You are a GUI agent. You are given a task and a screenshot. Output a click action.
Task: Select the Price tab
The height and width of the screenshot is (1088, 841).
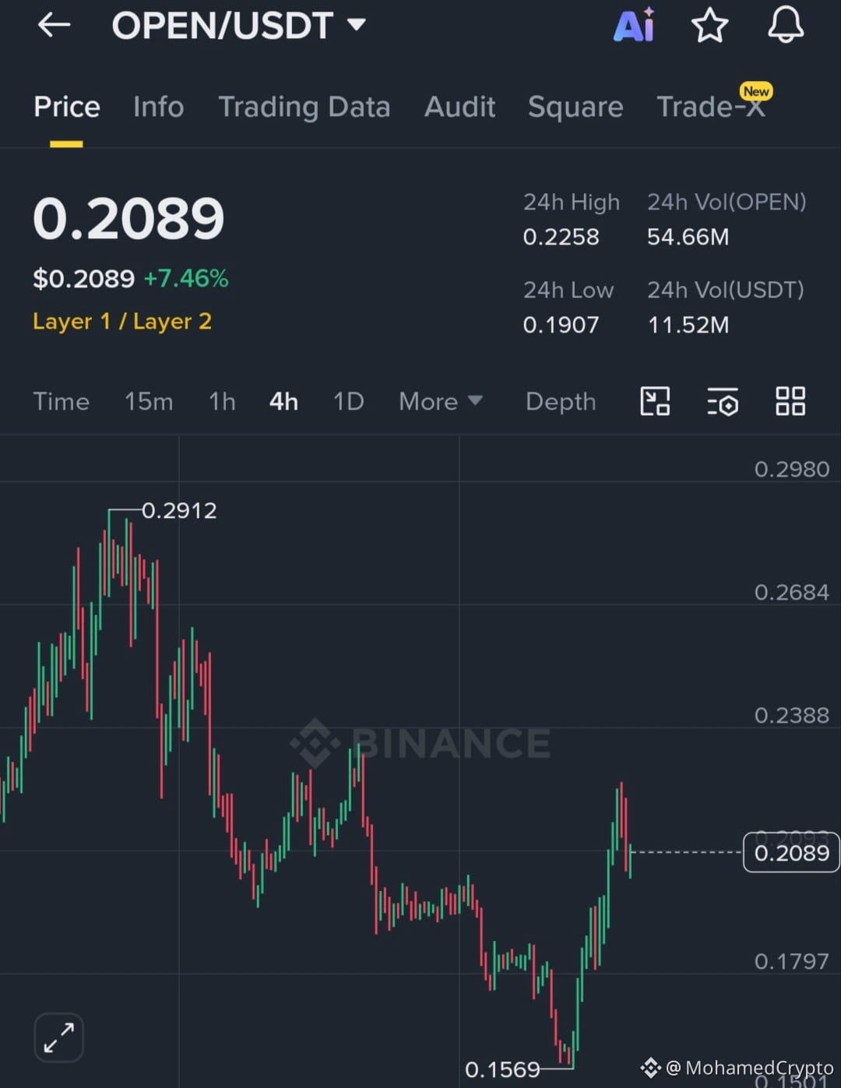click(x=67, y=107)
